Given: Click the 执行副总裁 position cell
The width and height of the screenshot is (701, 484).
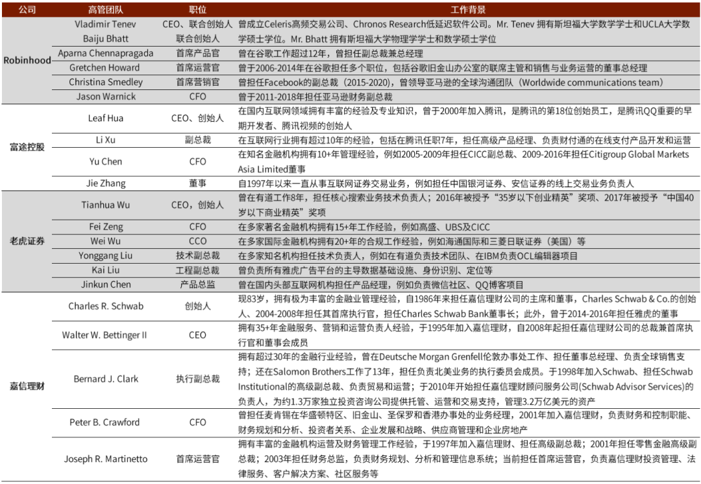Looking at the screenshot, I should coord(197,379).
